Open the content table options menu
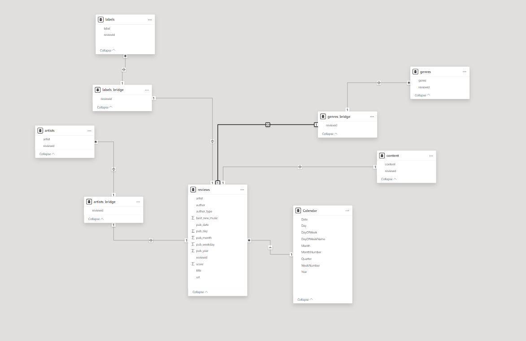This screenshot has width=526, height=341. [x=431, y=156]
